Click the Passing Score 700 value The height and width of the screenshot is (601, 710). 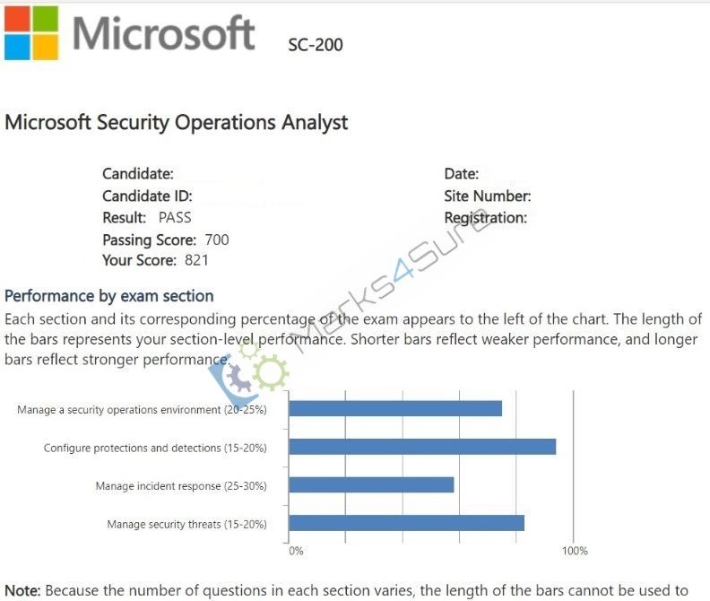tap(217, 240)
